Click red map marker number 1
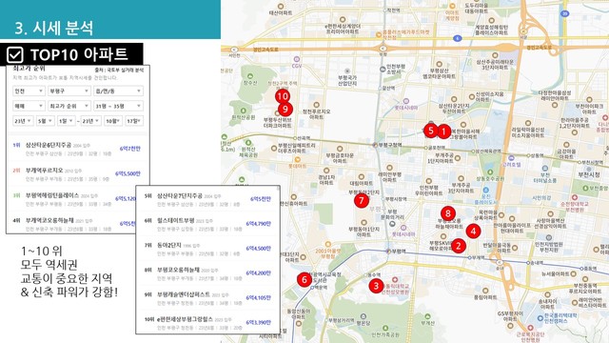The width and height of the screenshot is (609, 343). coord(443,131)
